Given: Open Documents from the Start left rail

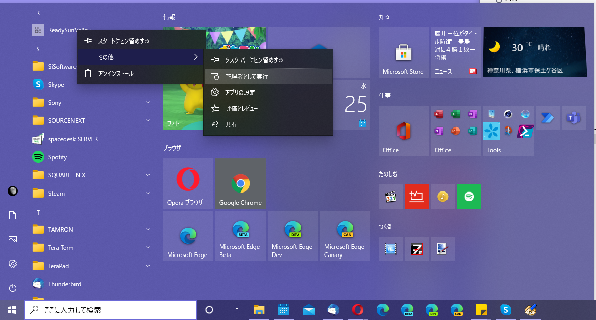Looking at the screenshot, I should (13, 215).
